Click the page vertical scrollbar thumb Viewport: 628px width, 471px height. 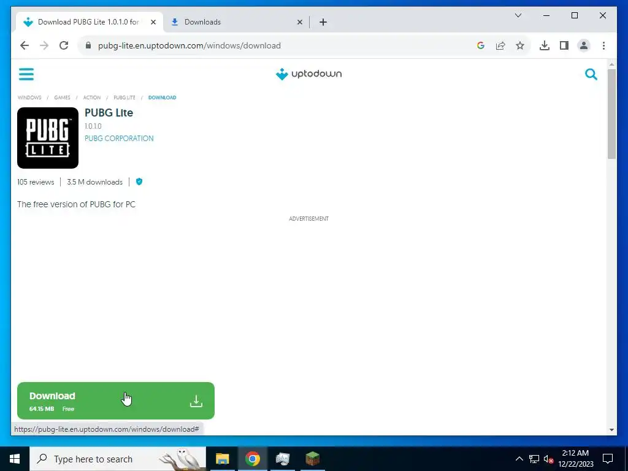611,114
